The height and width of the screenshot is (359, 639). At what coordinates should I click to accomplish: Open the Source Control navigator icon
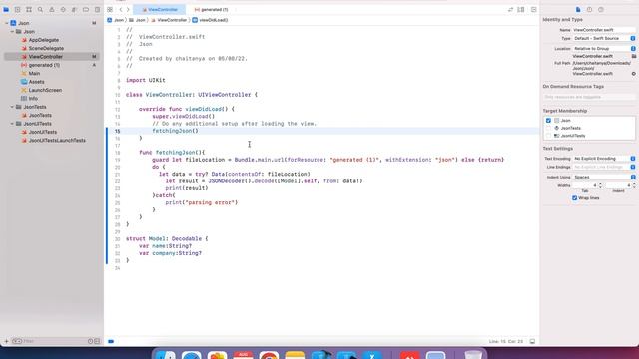(x=18, y=9)
